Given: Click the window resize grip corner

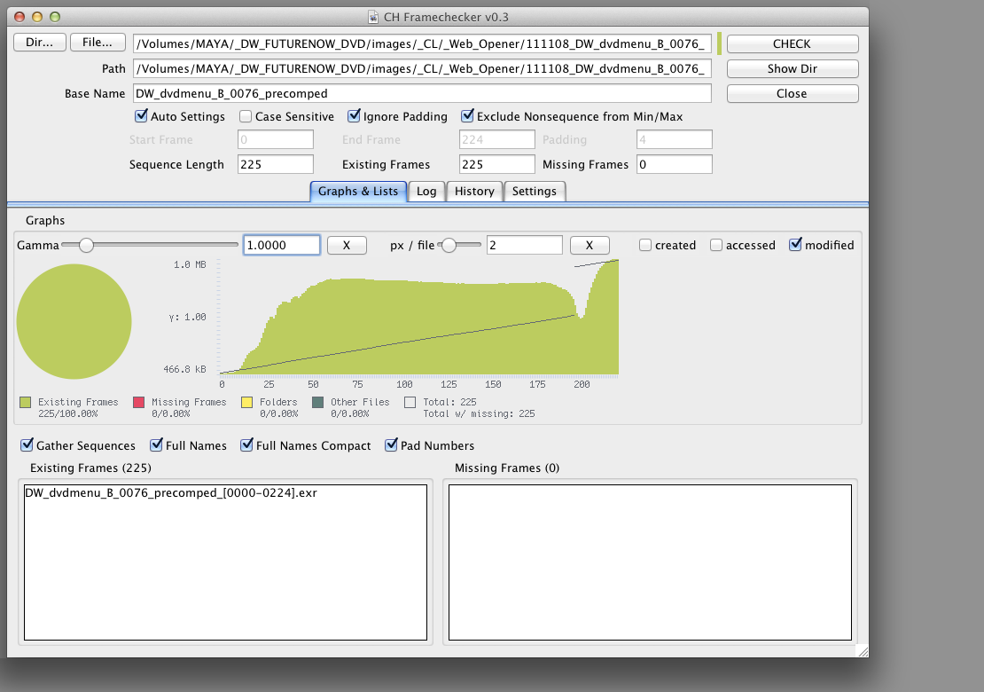Looking at the screenshot, I should click(863, 652).
